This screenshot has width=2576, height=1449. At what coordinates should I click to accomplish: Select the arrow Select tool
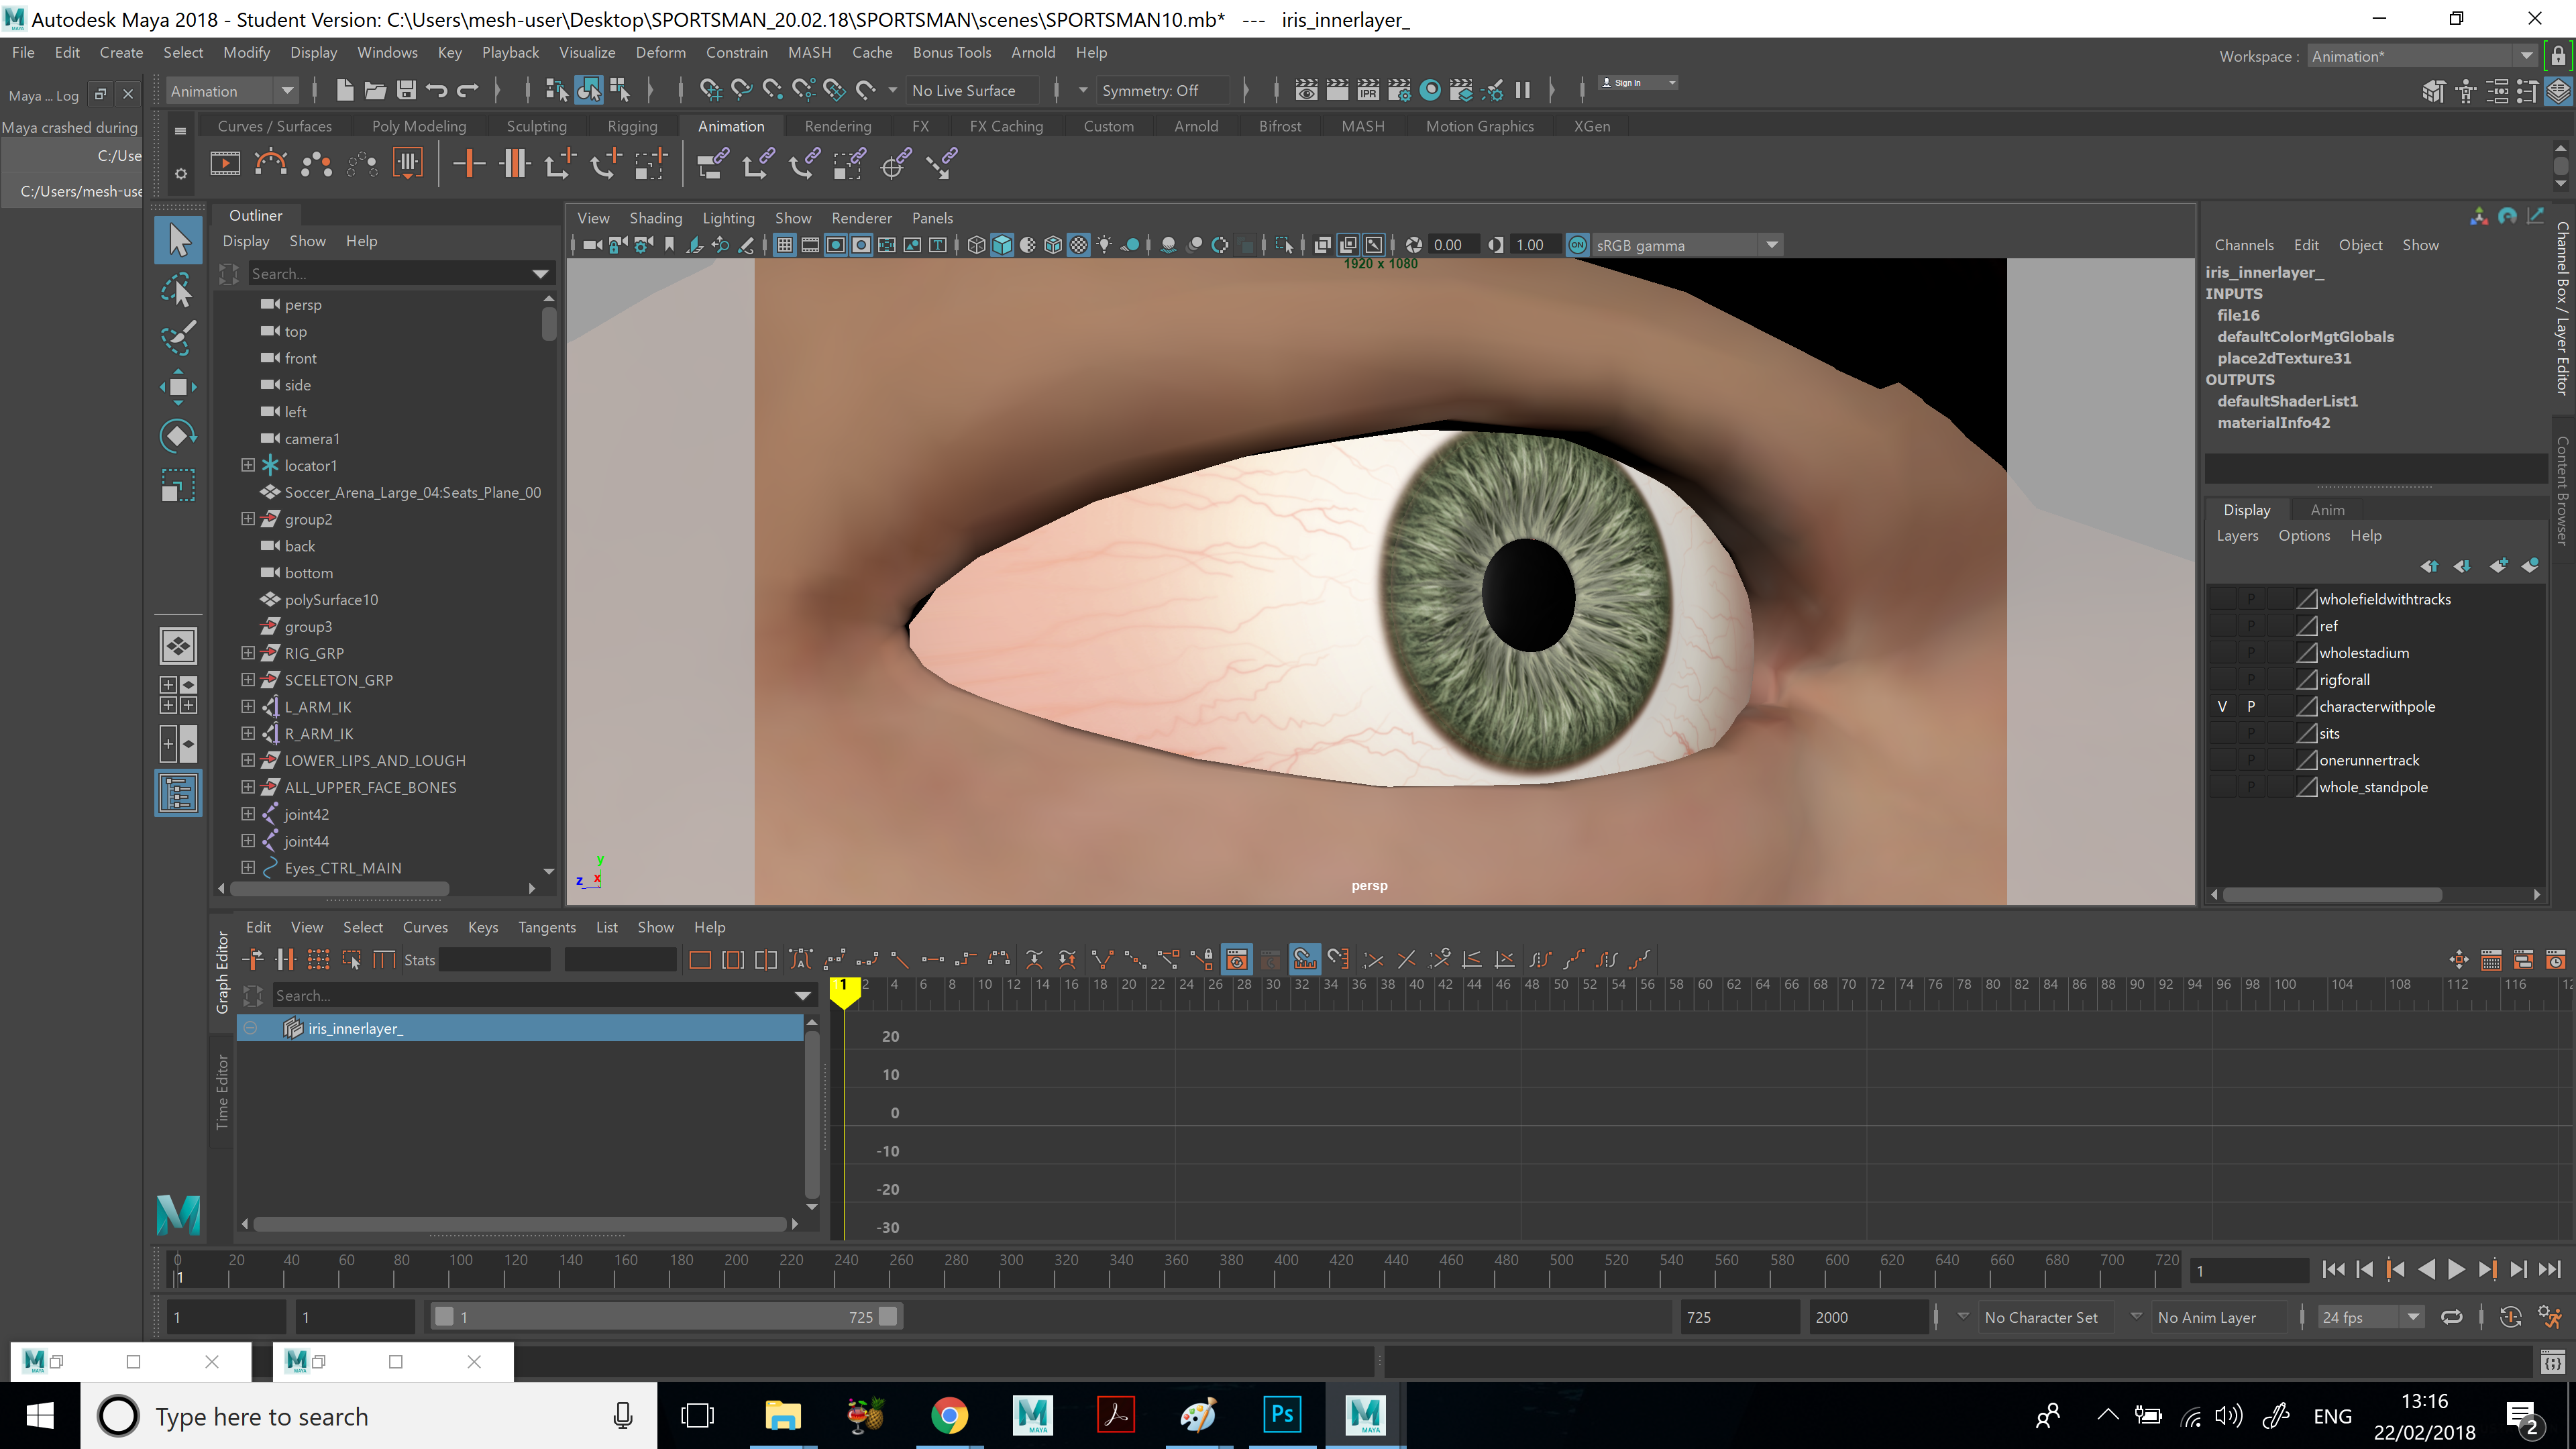(178, 240)
